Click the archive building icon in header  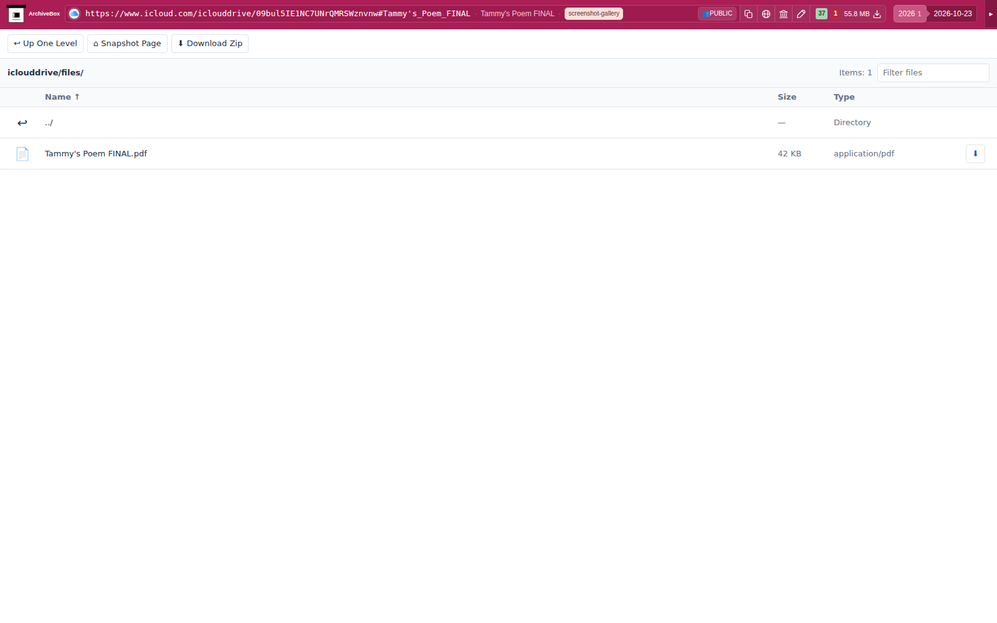[x=783, y=14]
